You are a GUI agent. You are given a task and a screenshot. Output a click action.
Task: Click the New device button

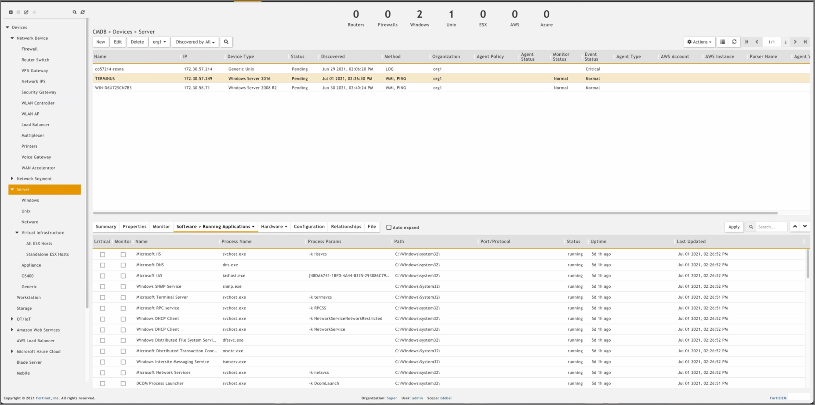click(101, 42)
